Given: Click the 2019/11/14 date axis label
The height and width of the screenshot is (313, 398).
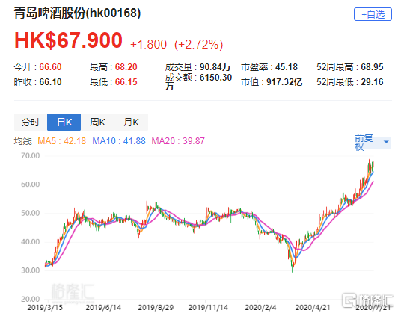Looking at the screenshot, I should pos(208,308).
